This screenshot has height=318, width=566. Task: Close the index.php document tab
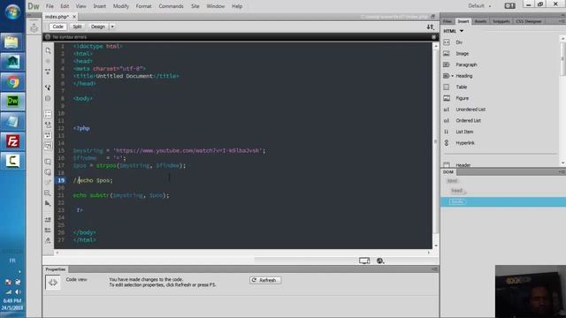point(74,17)
